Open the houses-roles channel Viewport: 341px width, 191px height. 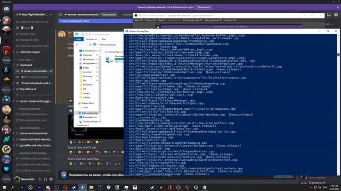[x=28, y=34]
